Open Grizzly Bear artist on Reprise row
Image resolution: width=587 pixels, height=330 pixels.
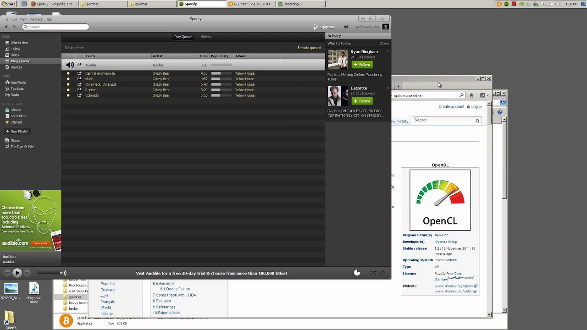(161, 90)
